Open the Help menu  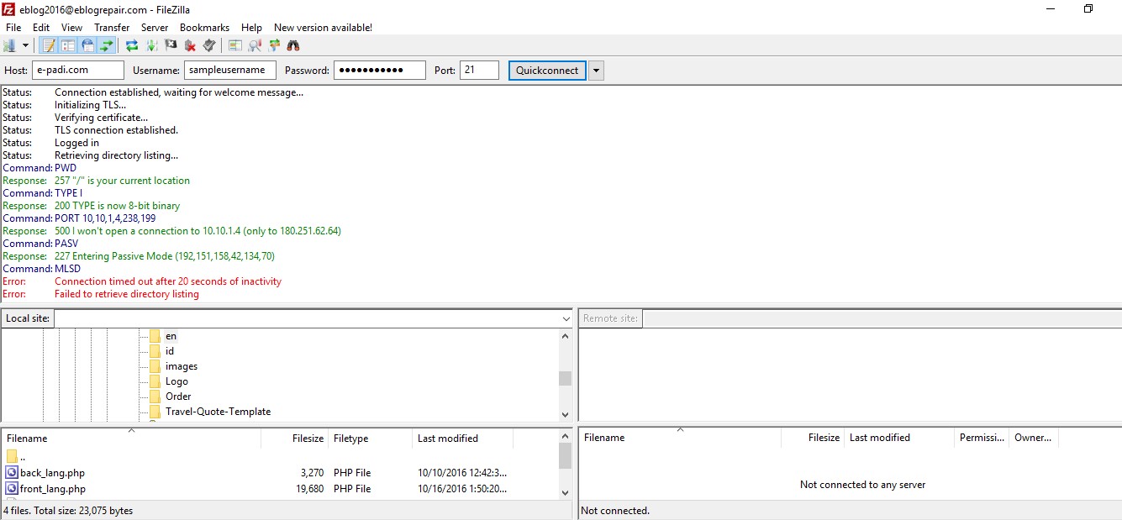251,28
